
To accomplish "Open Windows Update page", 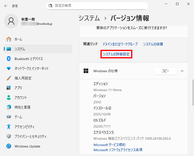I will click(38, 146).
